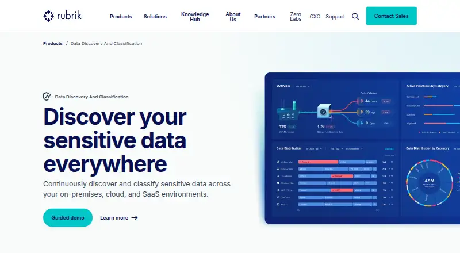Open the Products menu
460x253 pixels.
pyautogui.click(x=121, y=17)
